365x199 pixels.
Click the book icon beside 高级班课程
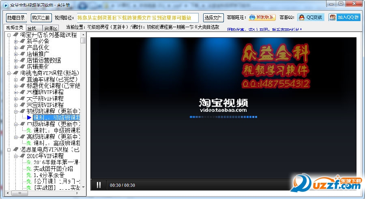pos(22,137)
